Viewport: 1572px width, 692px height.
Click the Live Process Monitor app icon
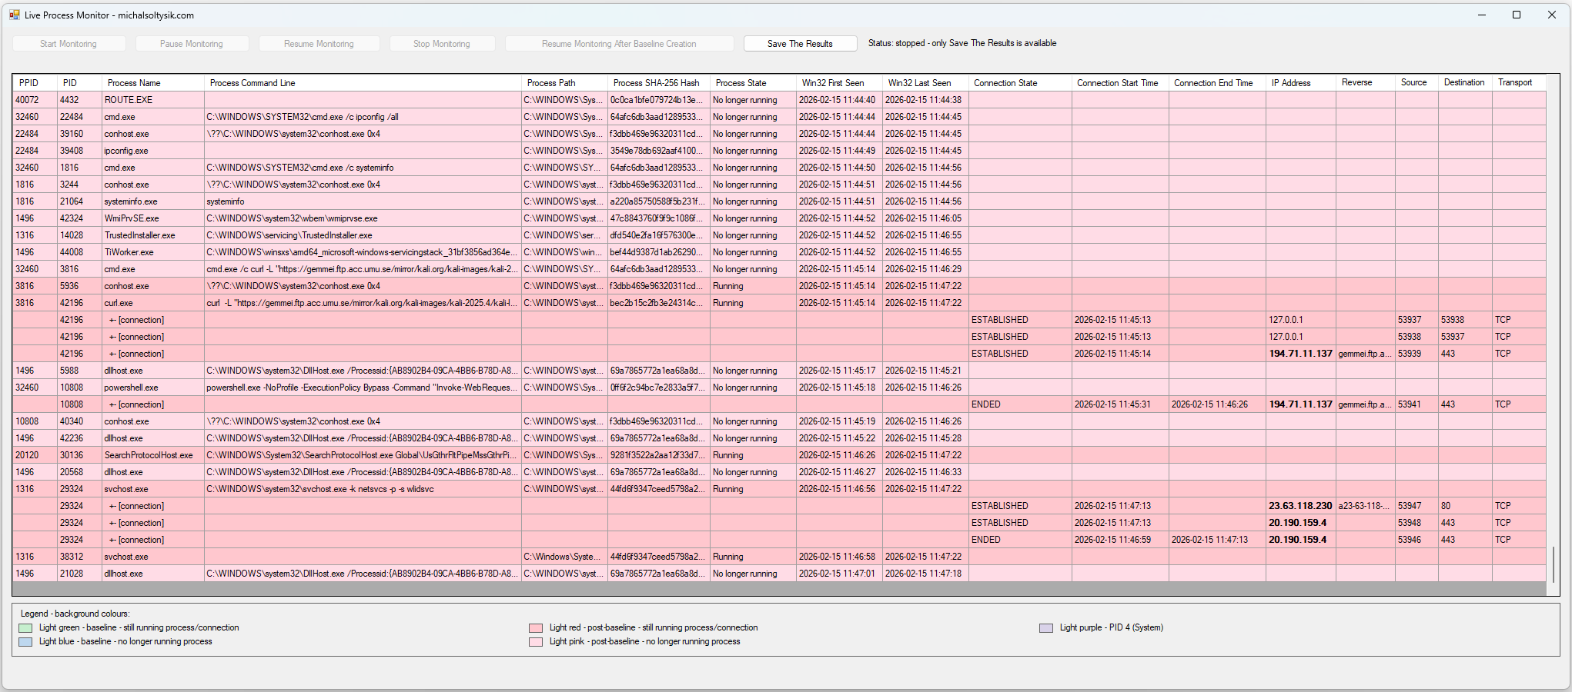tap(15, 15)
